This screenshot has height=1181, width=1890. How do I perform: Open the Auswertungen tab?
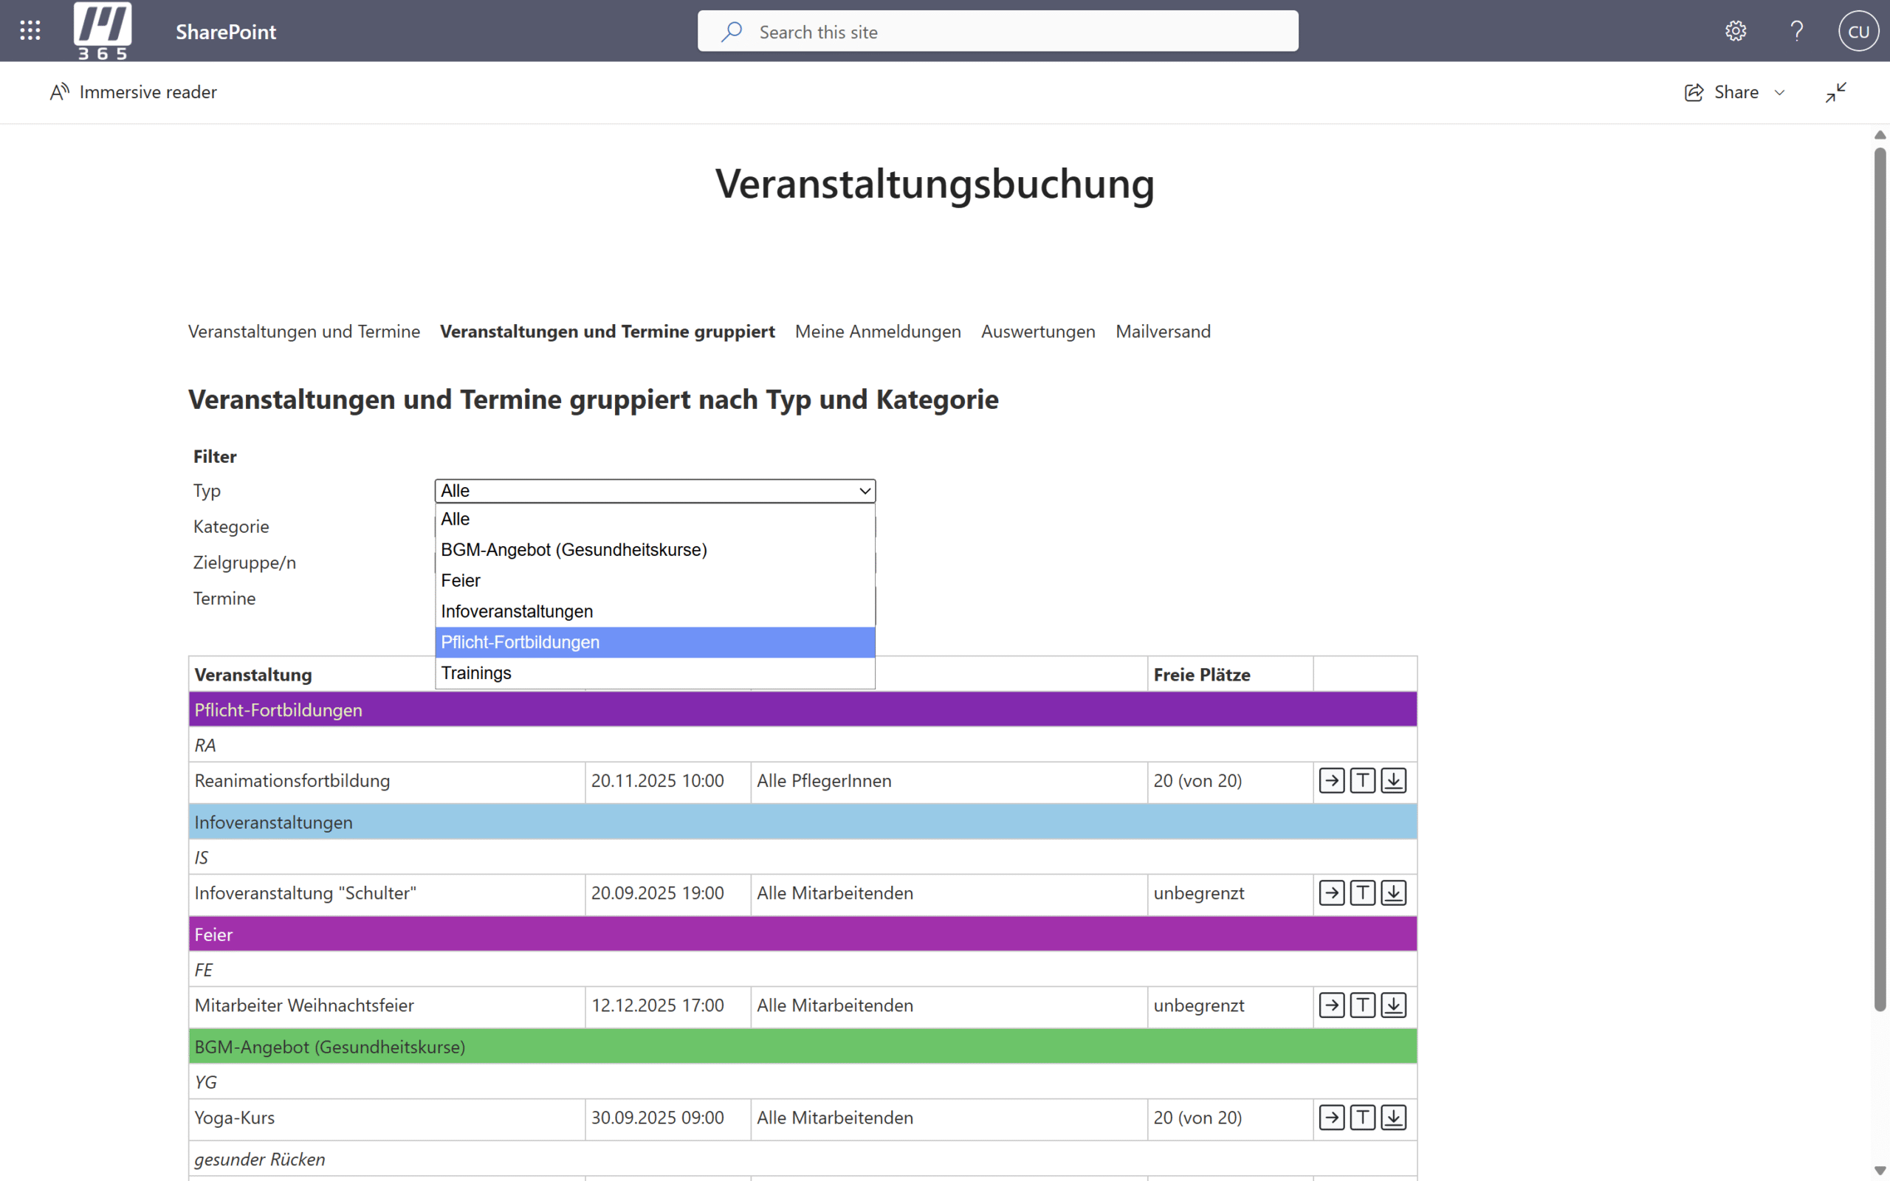[1038, 331]
